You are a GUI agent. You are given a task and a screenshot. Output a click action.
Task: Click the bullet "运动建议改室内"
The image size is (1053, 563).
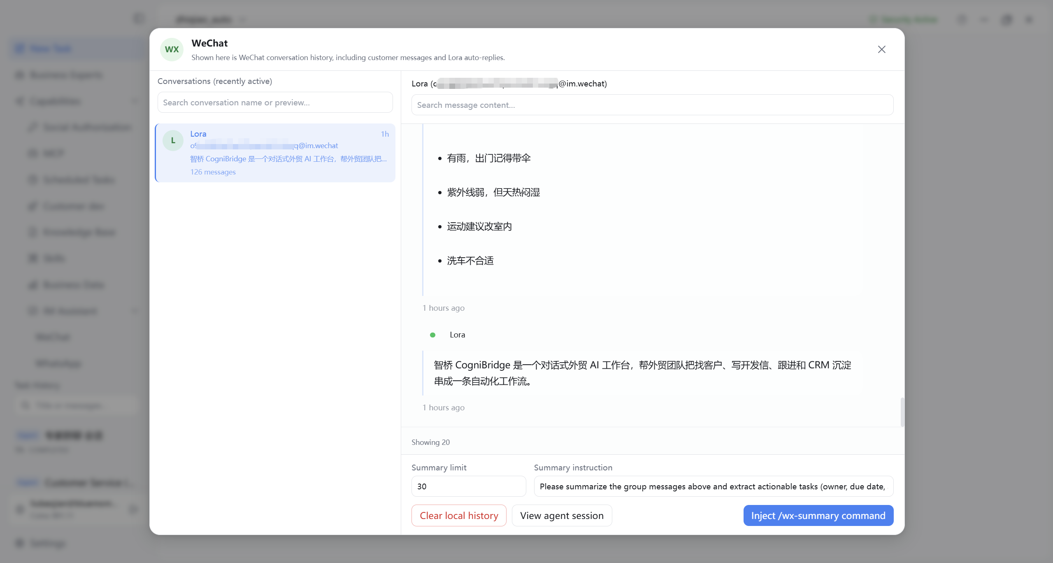[479, 227]
